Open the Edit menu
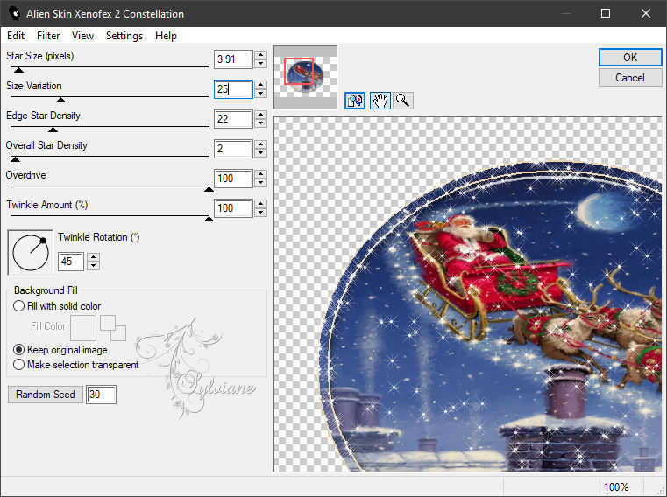The image size is (667, 497). (16, 36)
